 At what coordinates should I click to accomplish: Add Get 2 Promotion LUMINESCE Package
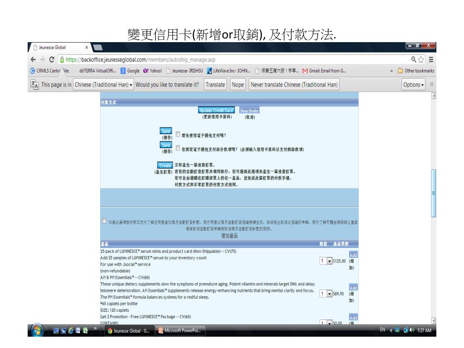[353, 318]
